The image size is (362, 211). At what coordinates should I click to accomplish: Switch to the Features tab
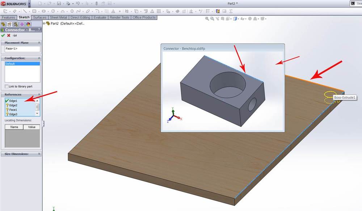click(8, 17)
